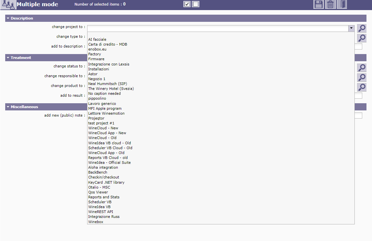Viewport: 372px width, 241px height.
Task: Select Scheduler VB entry
Action: pos(221,202)
